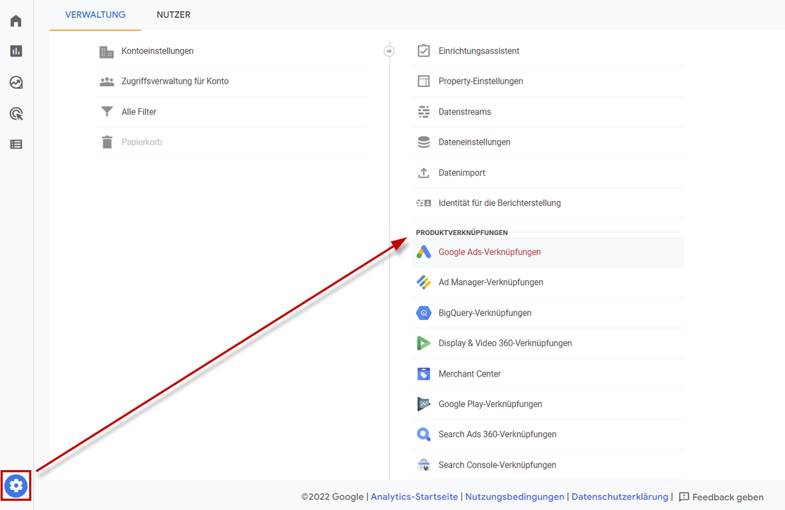Click the Google Play icon

(x=423, y=404)
